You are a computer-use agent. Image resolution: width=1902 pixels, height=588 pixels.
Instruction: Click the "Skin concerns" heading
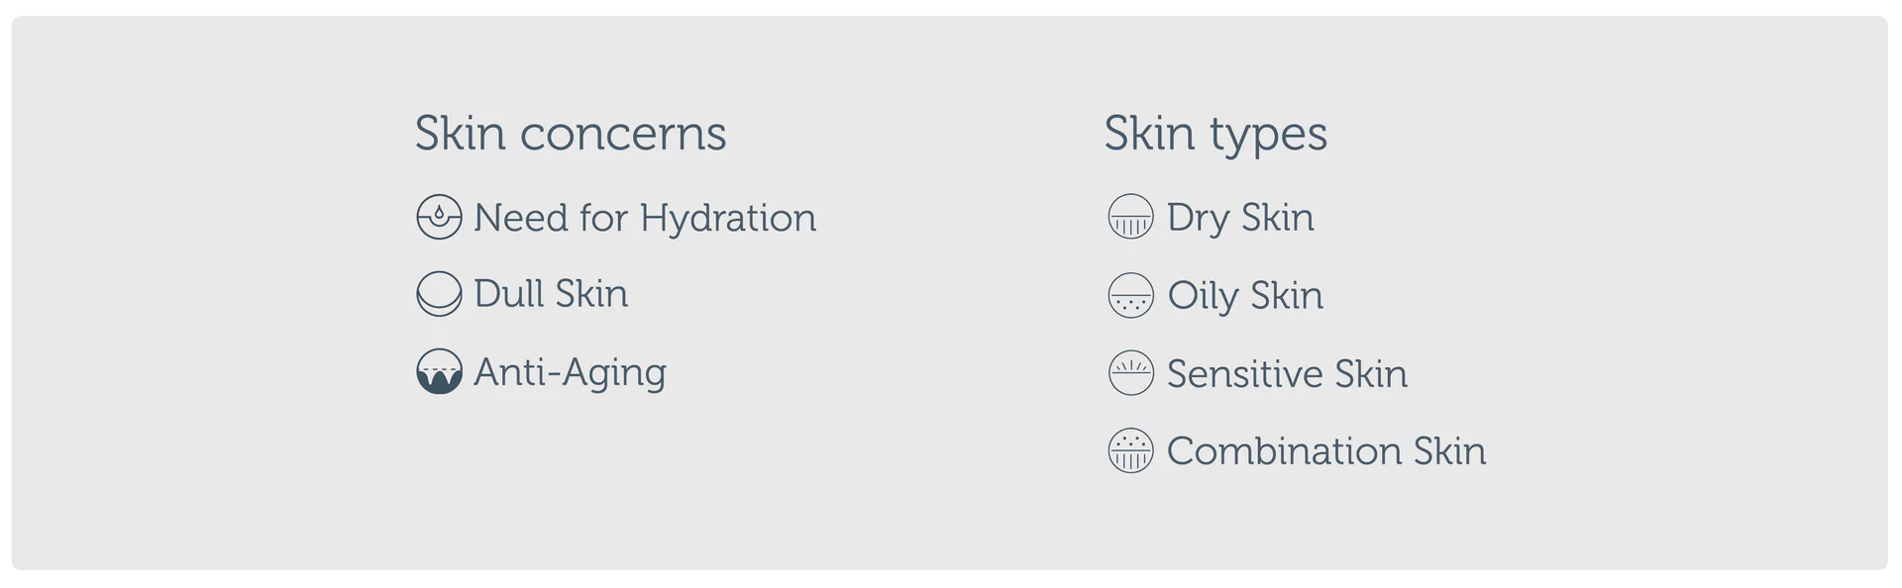click(x=571, y=134)
